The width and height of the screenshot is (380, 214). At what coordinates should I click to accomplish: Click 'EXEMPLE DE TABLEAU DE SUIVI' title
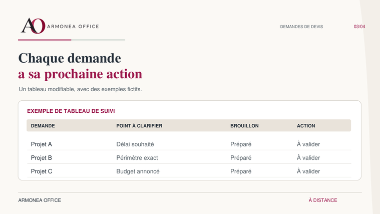(x=71, y=111)
